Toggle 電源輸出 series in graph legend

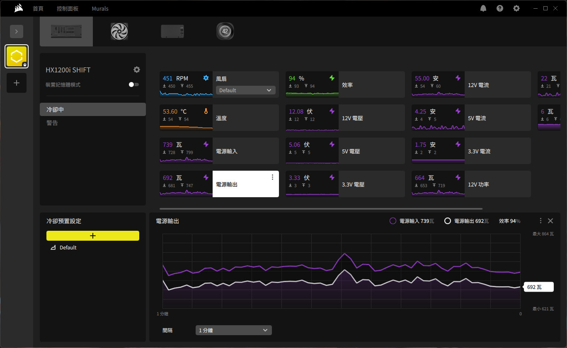point(448,221)
